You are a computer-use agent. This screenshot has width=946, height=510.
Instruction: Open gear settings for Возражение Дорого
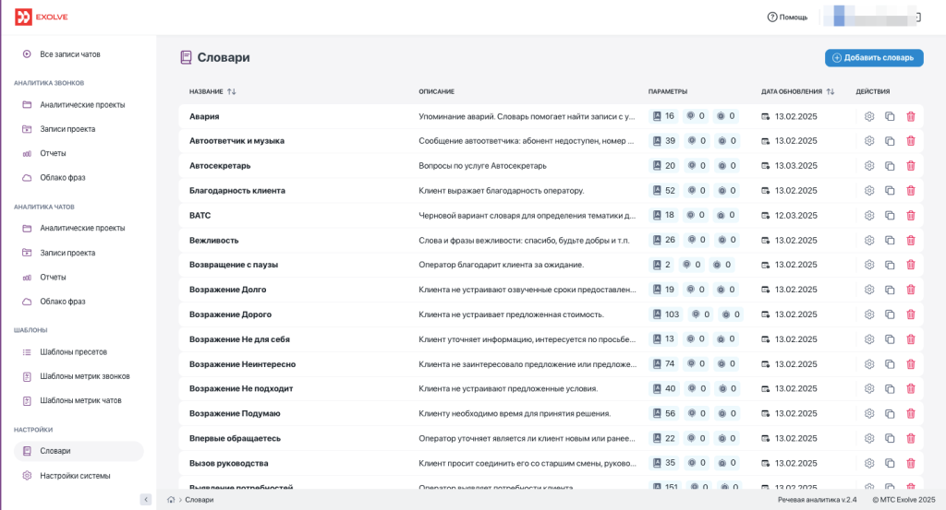[x=868, y=314]
